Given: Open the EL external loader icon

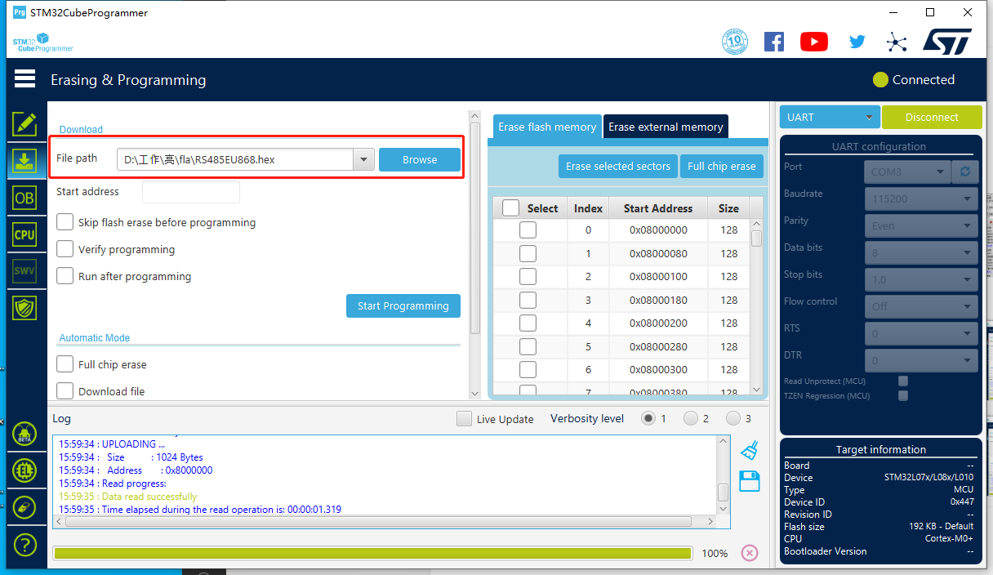Looking at the screenshot, I should coord(24,470).
